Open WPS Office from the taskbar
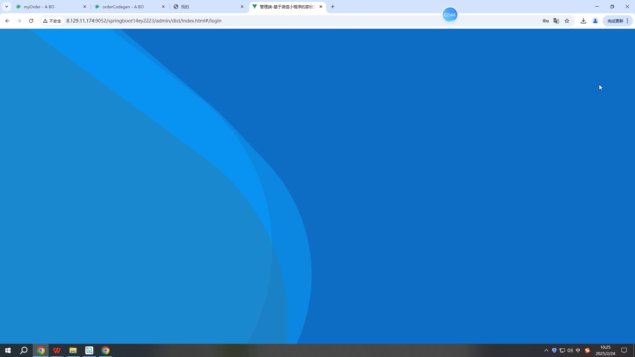635x357 pixels. (x=57, y=350)
